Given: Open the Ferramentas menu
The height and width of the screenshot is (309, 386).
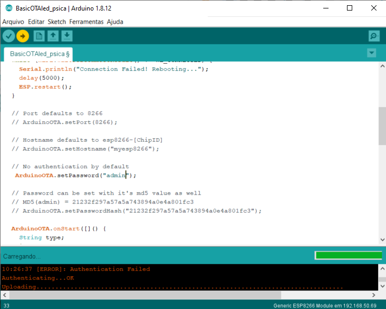Looking at the screenshot, I should (x=86, y=22).
